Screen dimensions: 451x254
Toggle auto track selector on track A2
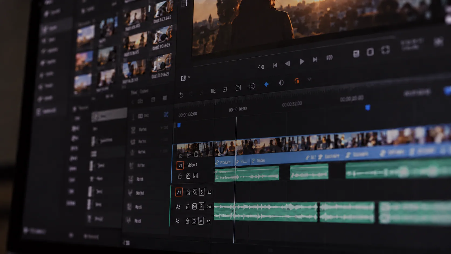point(194,207)
